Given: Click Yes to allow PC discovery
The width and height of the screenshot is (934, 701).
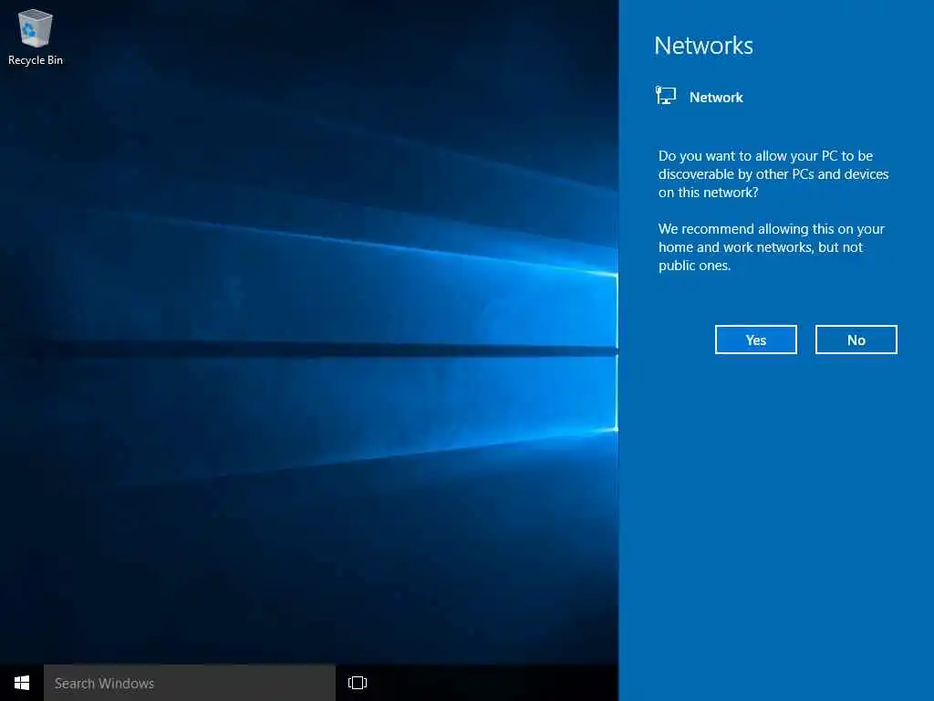Looking at the screenshot, I should (756, 340).
